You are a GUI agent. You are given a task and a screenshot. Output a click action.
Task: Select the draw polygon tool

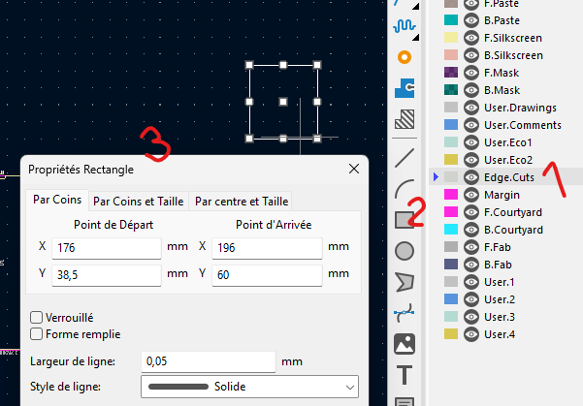pyautogui.click(x=405, y=282)
